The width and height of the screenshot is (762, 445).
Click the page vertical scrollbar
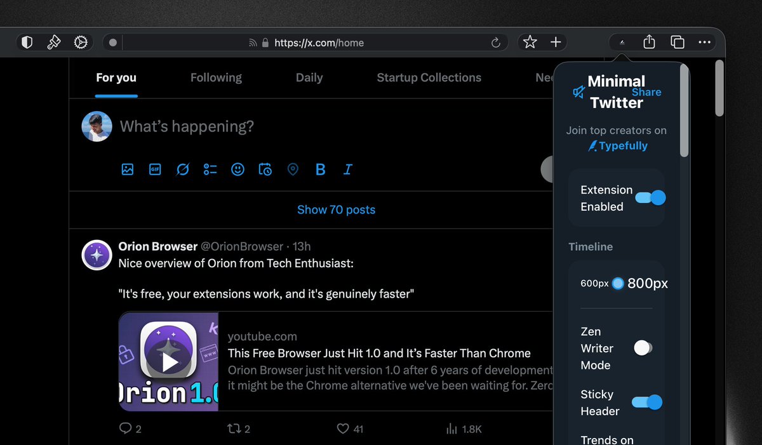[719, 89]
